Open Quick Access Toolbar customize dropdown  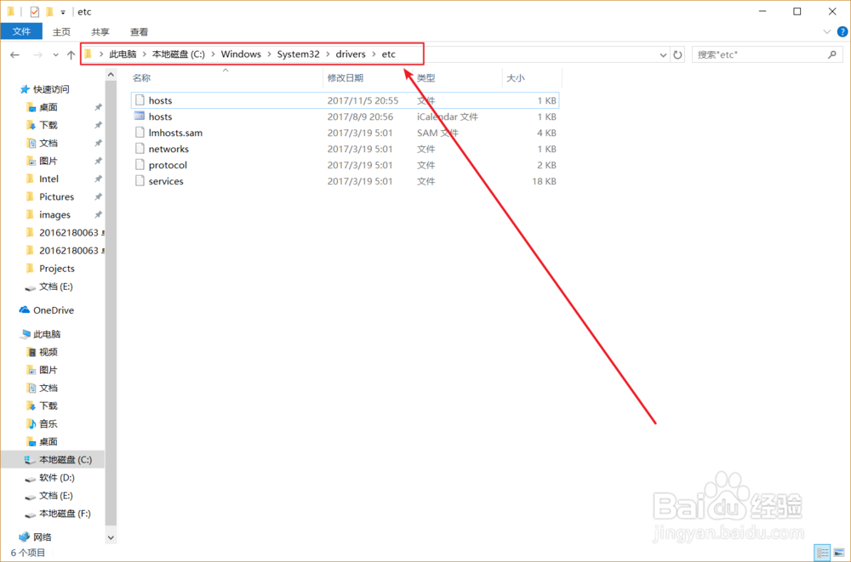63,12
